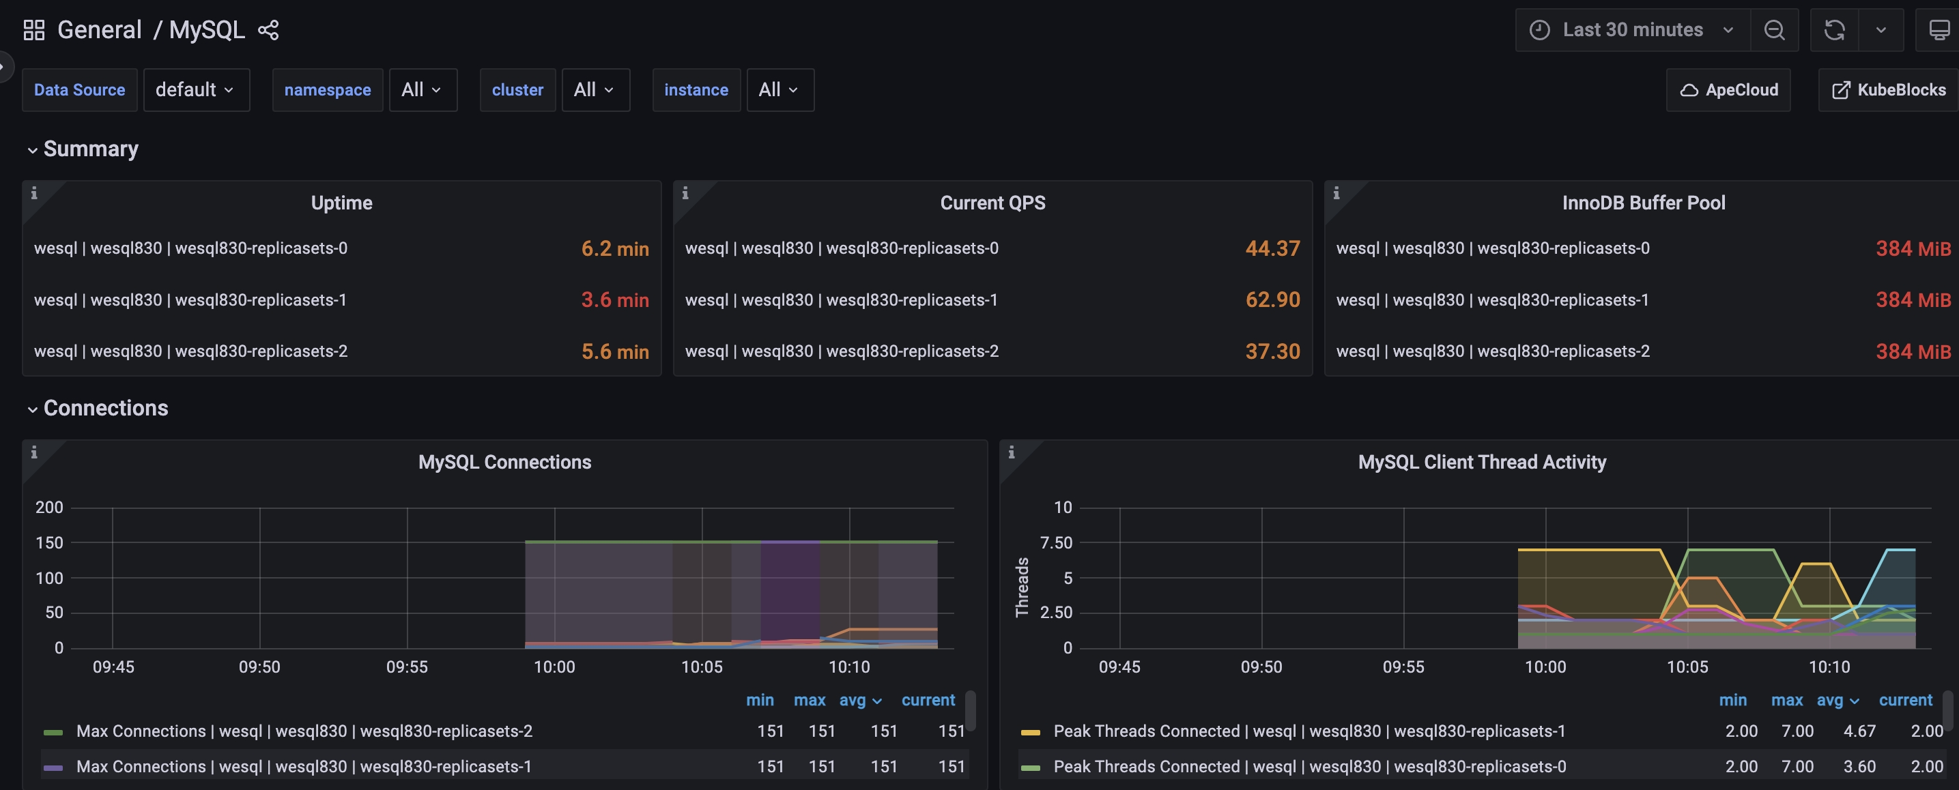Screen dimensions: 1959x790
Task: Open the Uptime panel title menu
Action: point(341,203)
